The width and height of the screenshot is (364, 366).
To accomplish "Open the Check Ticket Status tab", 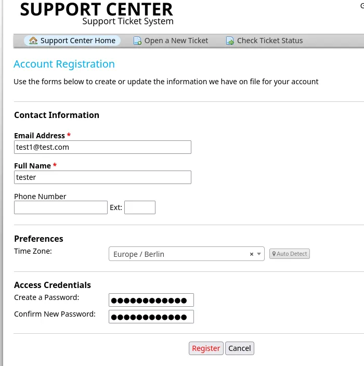I will [x=269, y=41].
